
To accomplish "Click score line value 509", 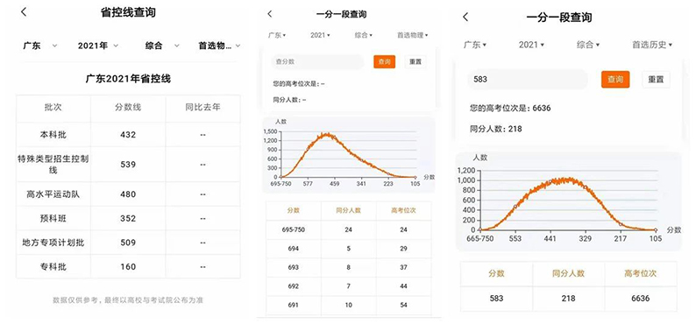I will (x=128, y=243).
